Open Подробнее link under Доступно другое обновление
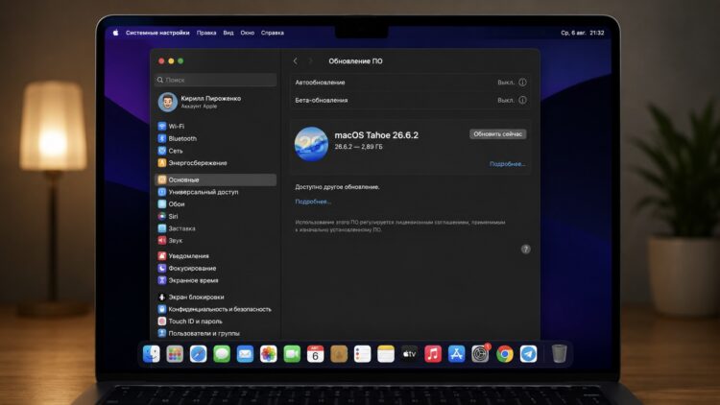The width and height of the screenshot is (720, 405). tap(313, 202)
